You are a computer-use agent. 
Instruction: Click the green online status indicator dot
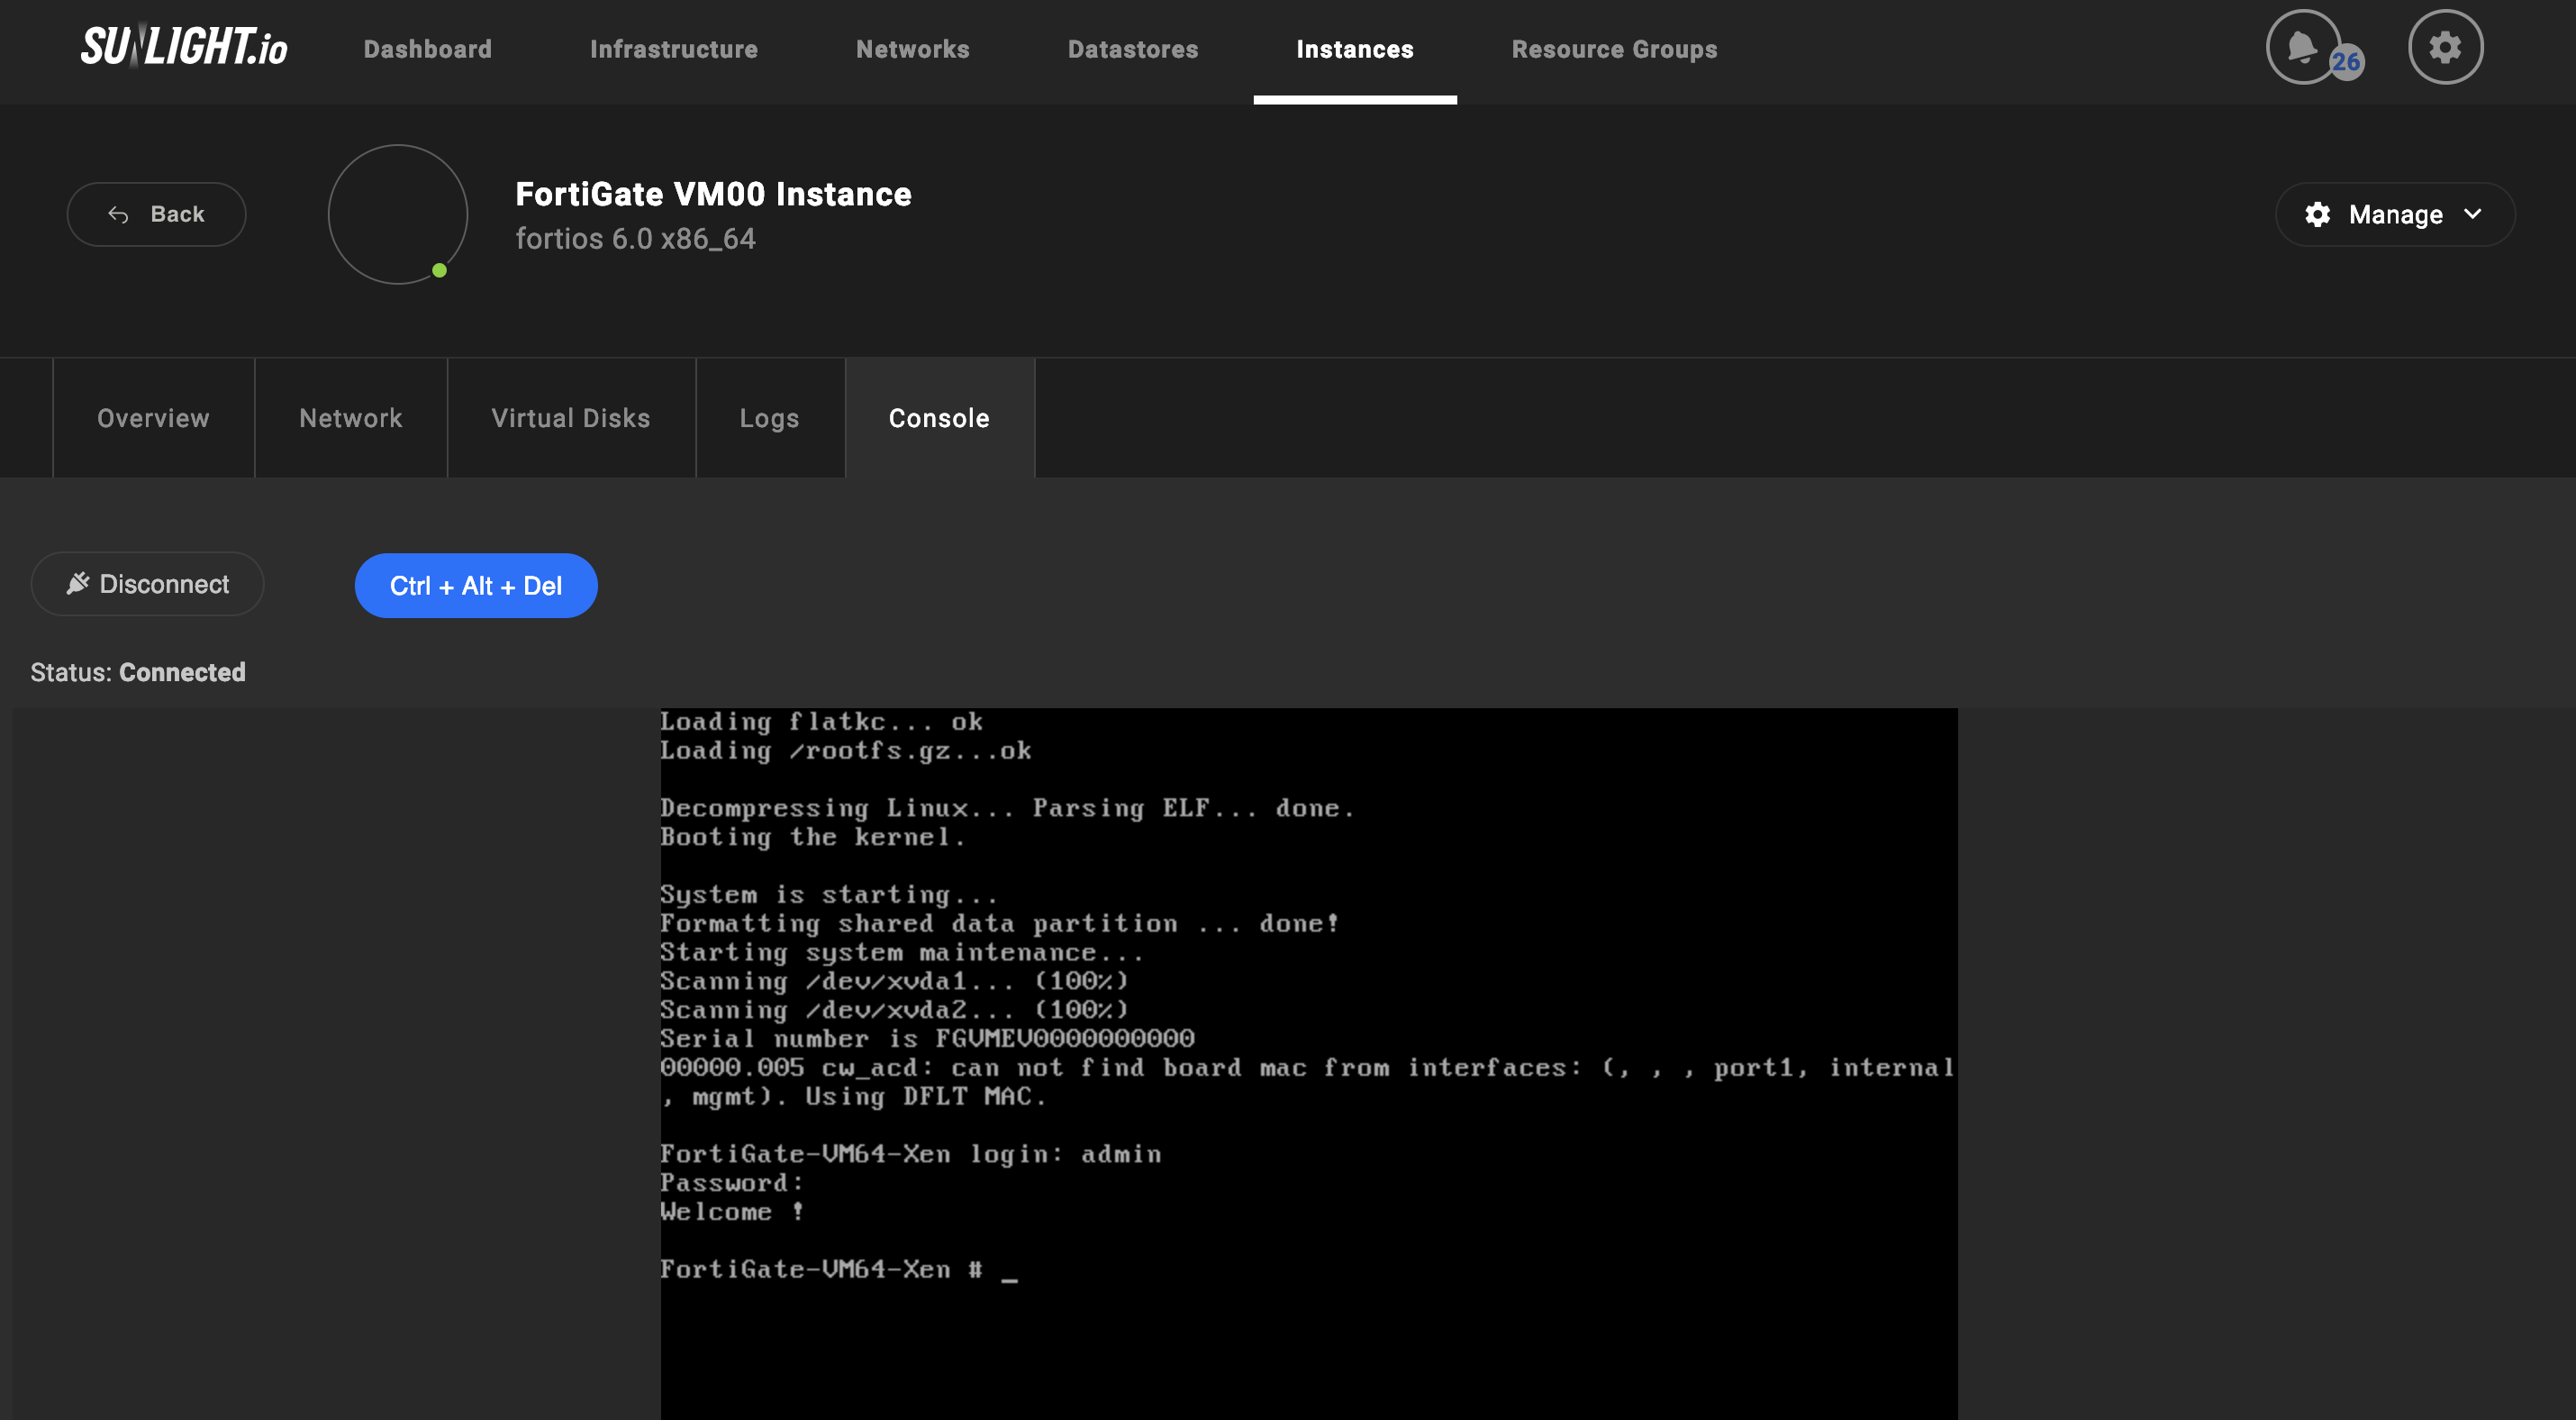[x=442, y=269]
